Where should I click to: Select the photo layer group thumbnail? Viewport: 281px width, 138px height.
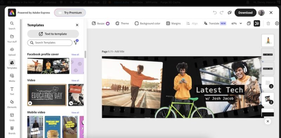[268, 99]
